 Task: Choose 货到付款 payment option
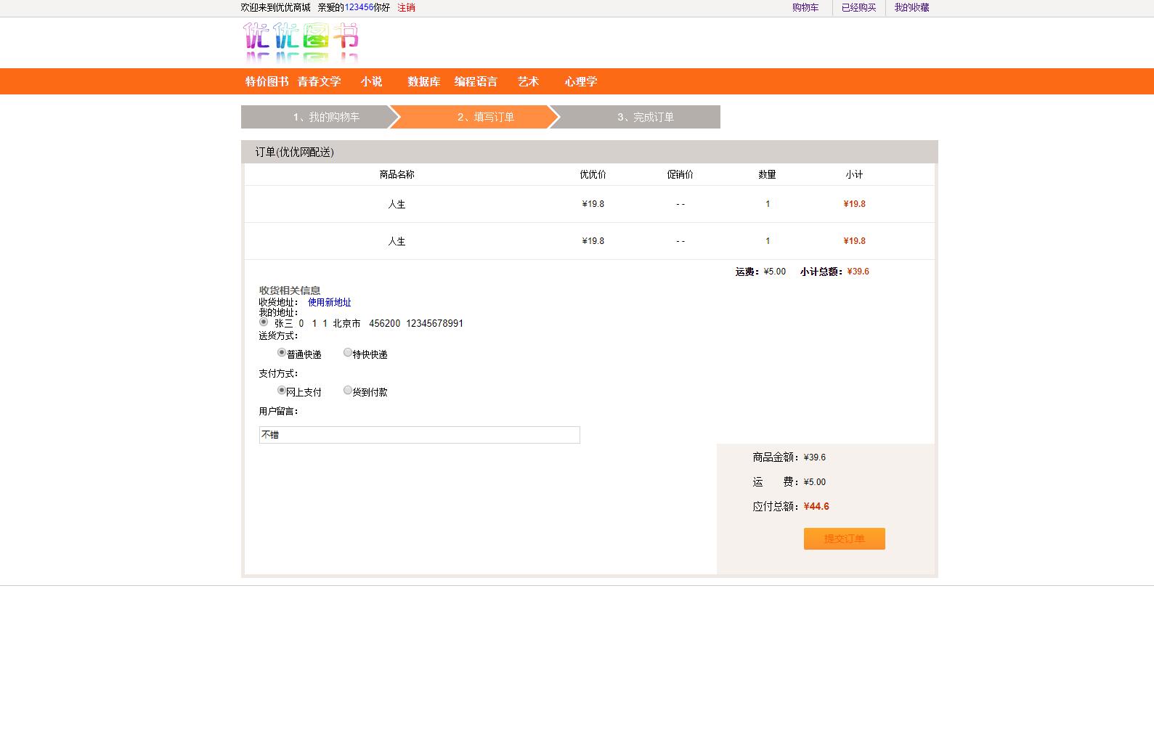click(x=348, y=390)
